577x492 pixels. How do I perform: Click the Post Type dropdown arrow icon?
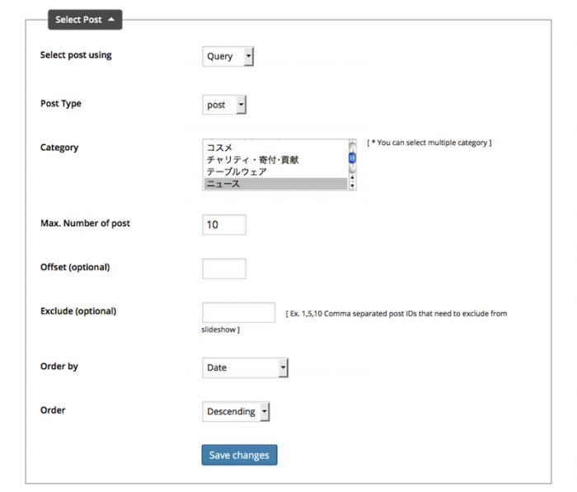(x=241, y=105)
